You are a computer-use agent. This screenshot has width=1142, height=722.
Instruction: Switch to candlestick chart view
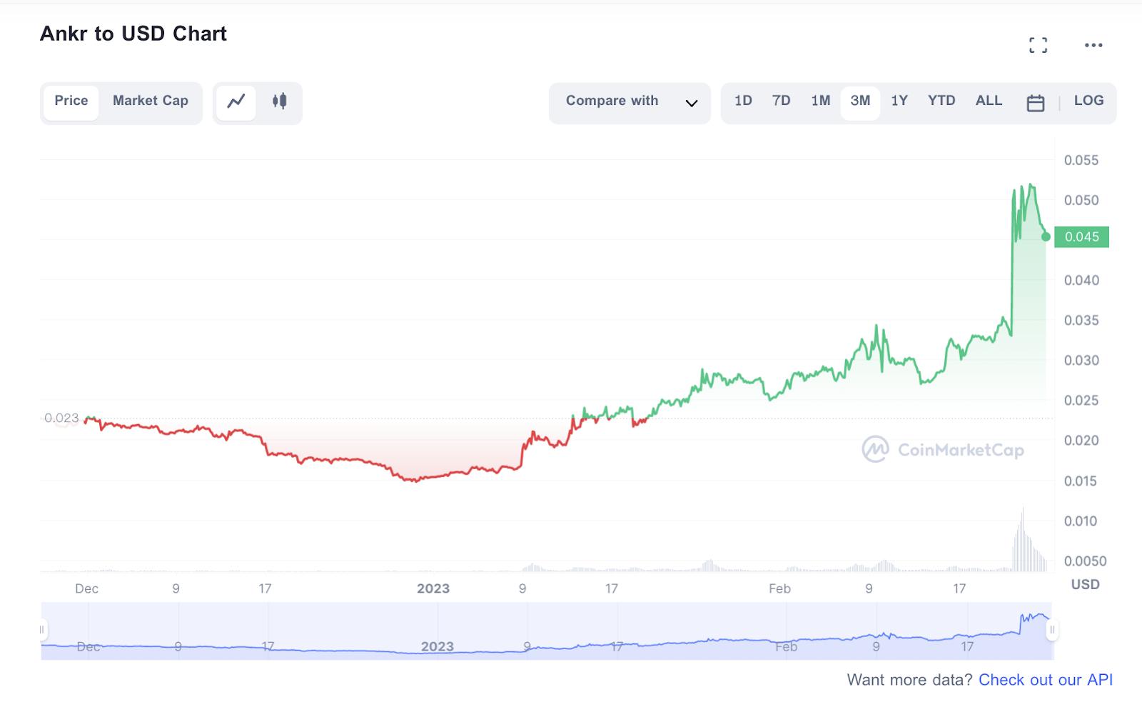click(279, 101)
